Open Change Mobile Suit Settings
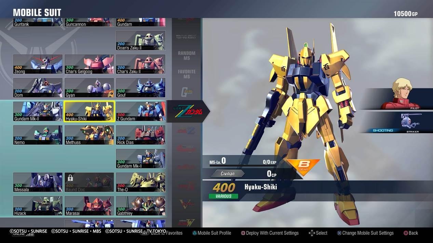 [368, 233]
